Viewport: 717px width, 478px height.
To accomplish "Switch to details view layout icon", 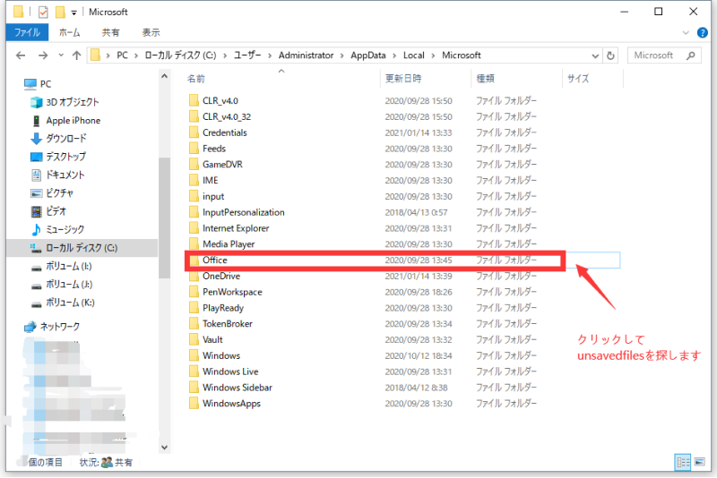I will click(x=683, y=463).
